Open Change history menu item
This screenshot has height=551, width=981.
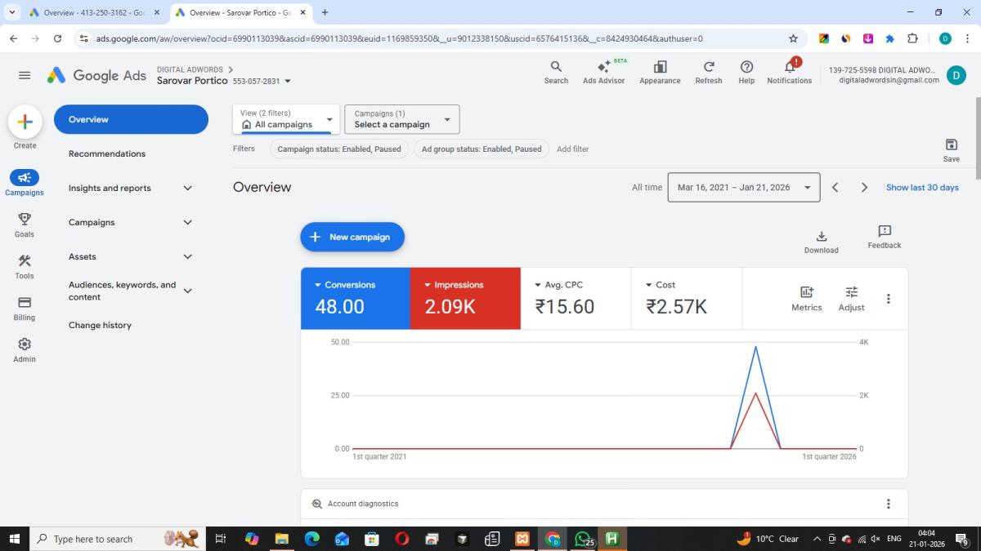(x=100, y=325)
